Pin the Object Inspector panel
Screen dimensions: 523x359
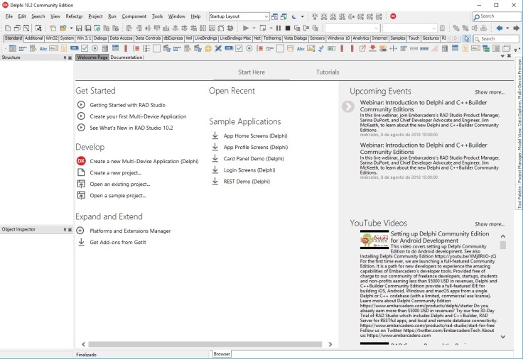tap(64, 230)
